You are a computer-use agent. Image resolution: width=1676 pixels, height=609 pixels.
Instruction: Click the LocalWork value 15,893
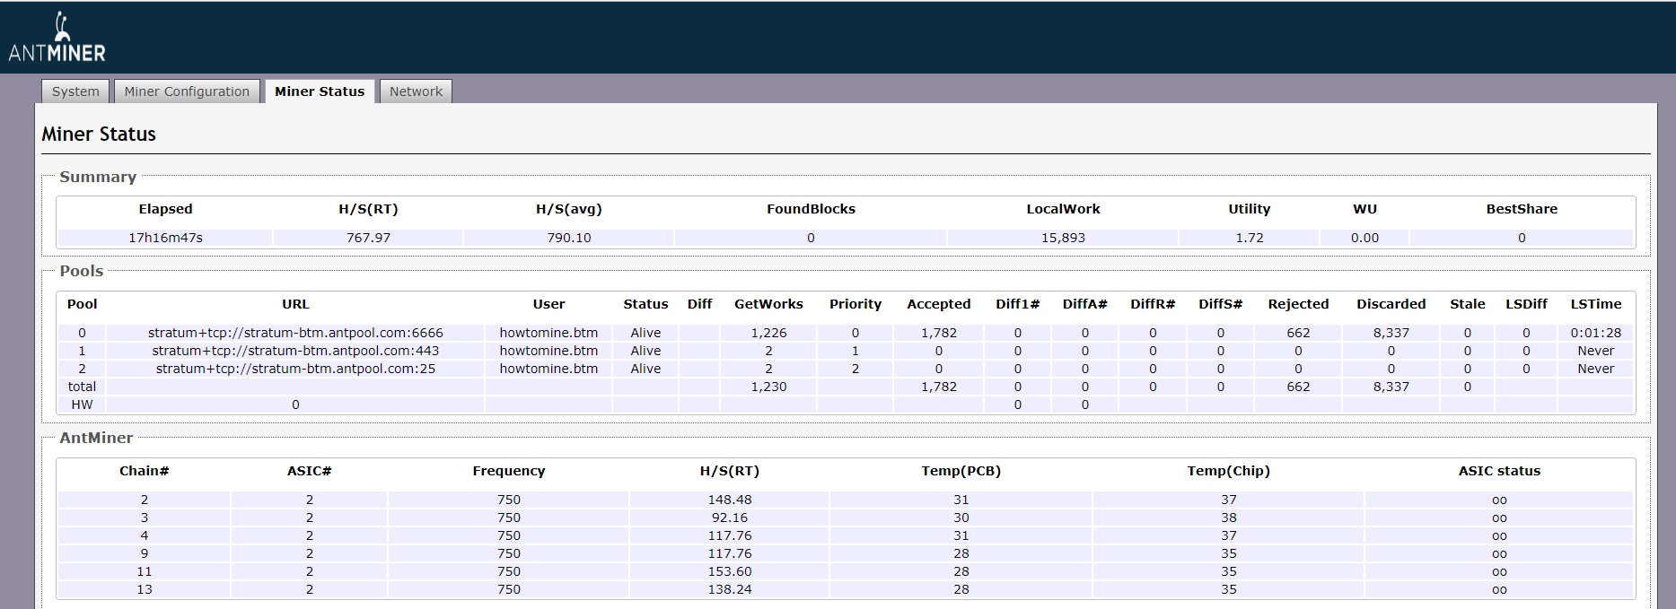point(1063,238)
